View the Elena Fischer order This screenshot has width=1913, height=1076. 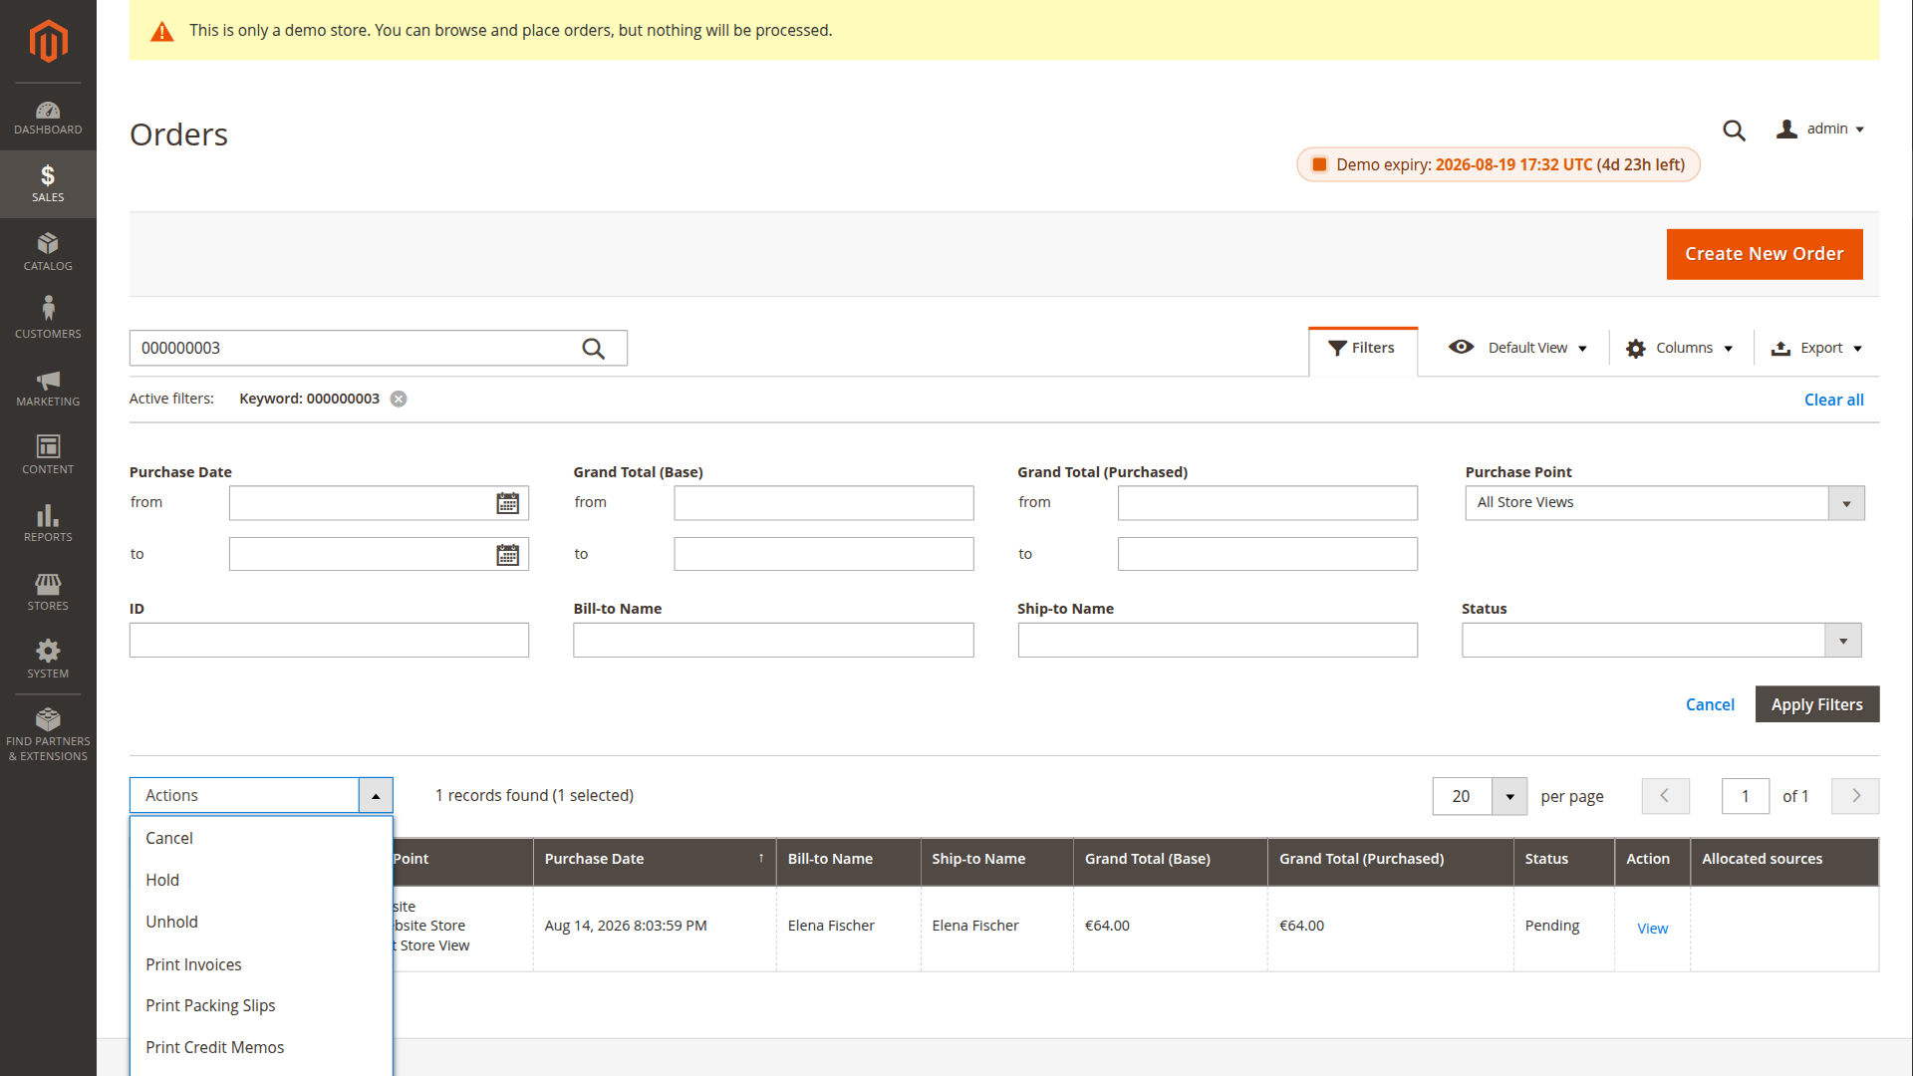1652,929
